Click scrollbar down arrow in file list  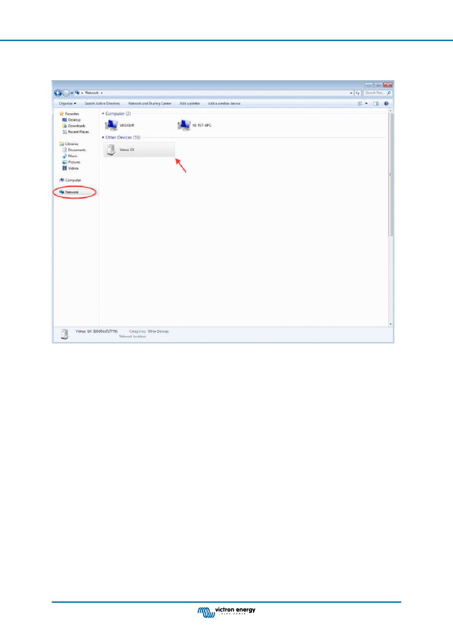coord(391,324)
